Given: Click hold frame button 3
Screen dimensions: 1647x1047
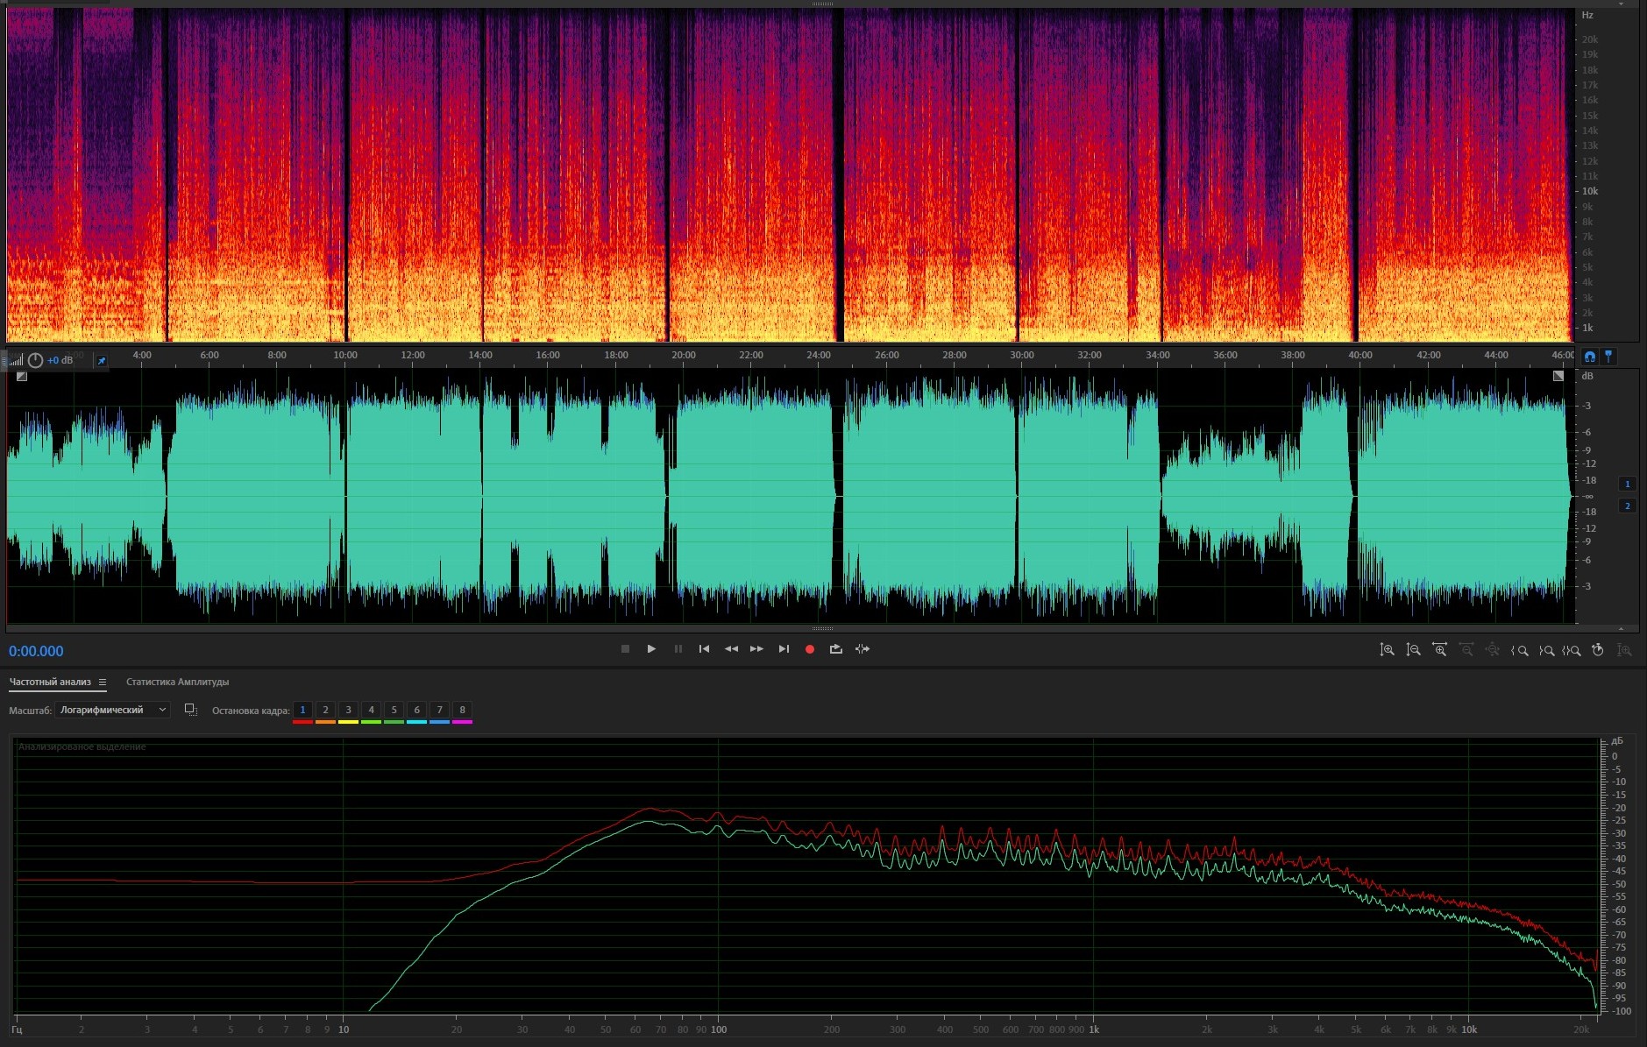Looking at the screenshot, I should (348, 710).
